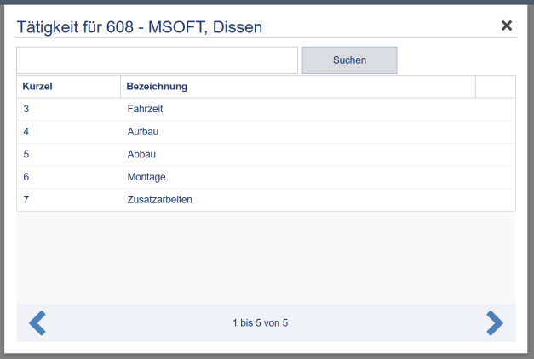
Task: Click Kürzel number 3
Action: (26, 109)
